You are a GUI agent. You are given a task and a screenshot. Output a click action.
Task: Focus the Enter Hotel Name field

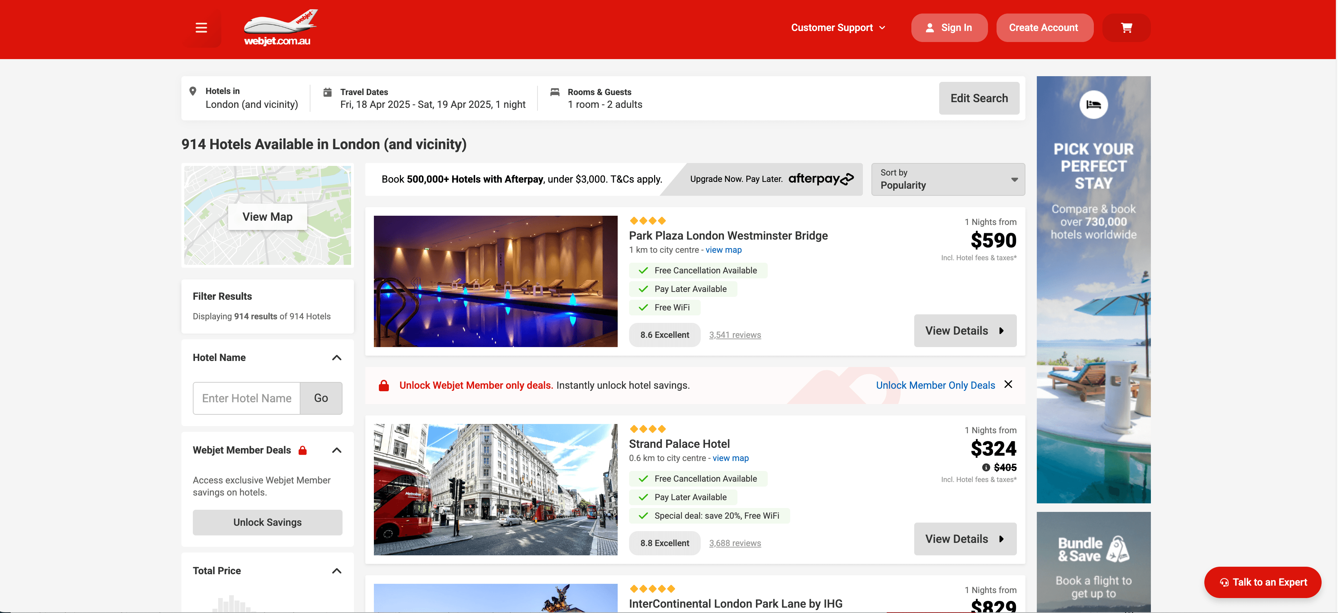click(x=247, y=398)
